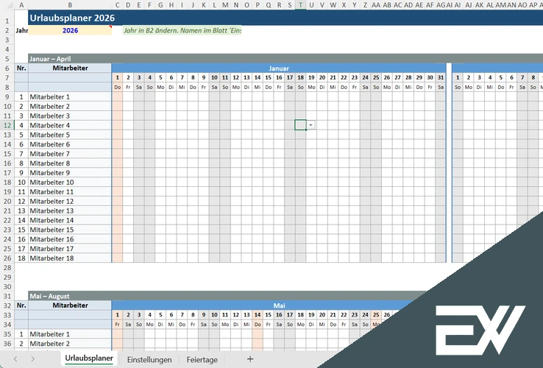Screen dimensions: 543x368
Task: Click the orange January 1 day cell
Action: pyautogui.click(x=117, y=77)
